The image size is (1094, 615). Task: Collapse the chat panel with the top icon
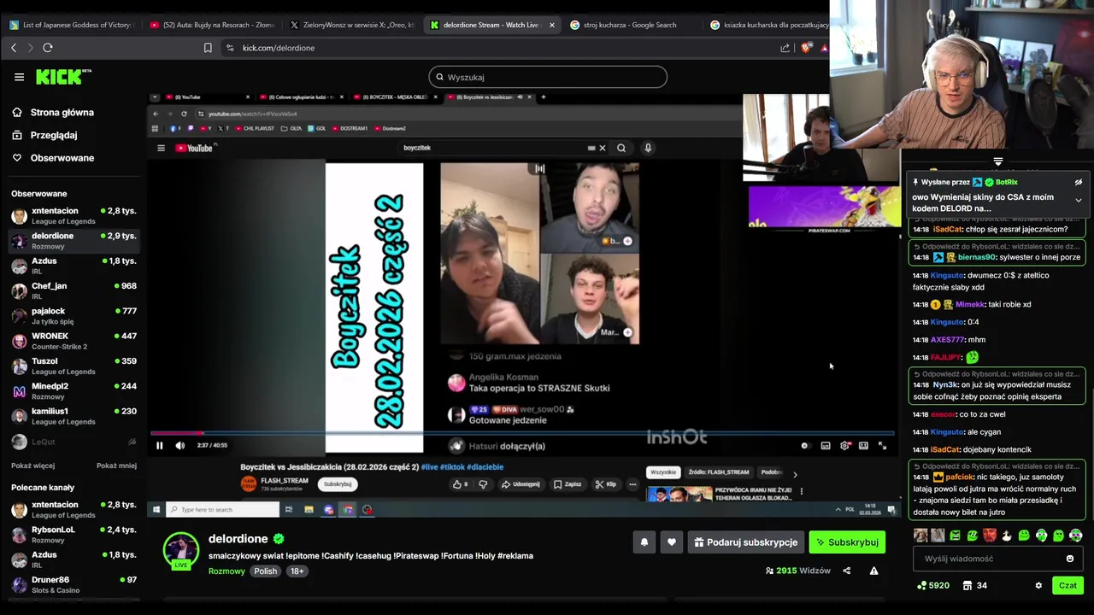pyautogui.click(x=997, y=161)
